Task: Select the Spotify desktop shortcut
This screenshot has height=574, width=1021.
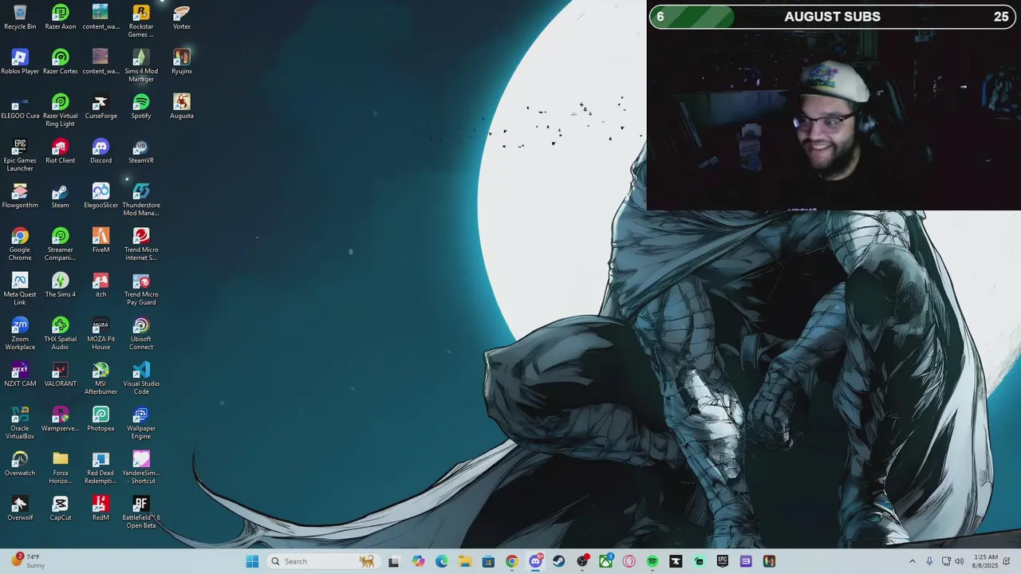Action: tap(141, 106)
